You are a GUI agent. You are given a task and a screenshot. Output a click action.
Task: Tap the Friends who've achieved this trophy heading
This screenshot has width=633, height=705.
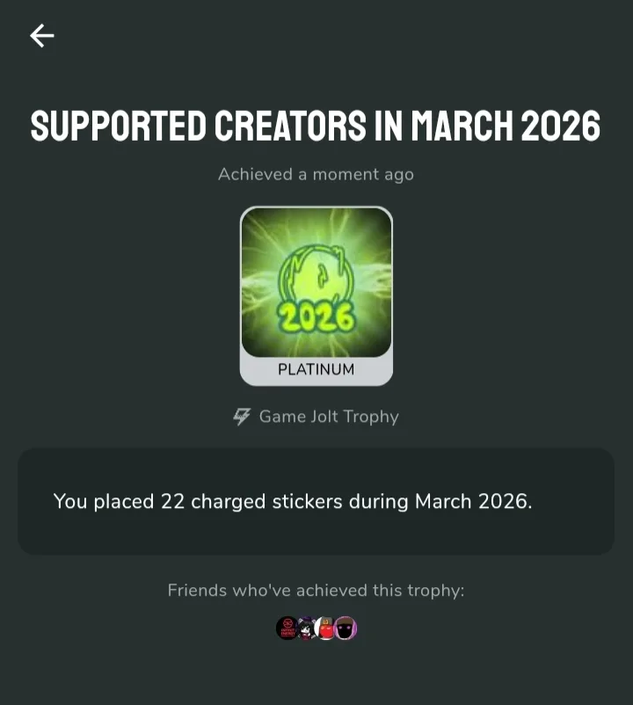coord(316,591)
